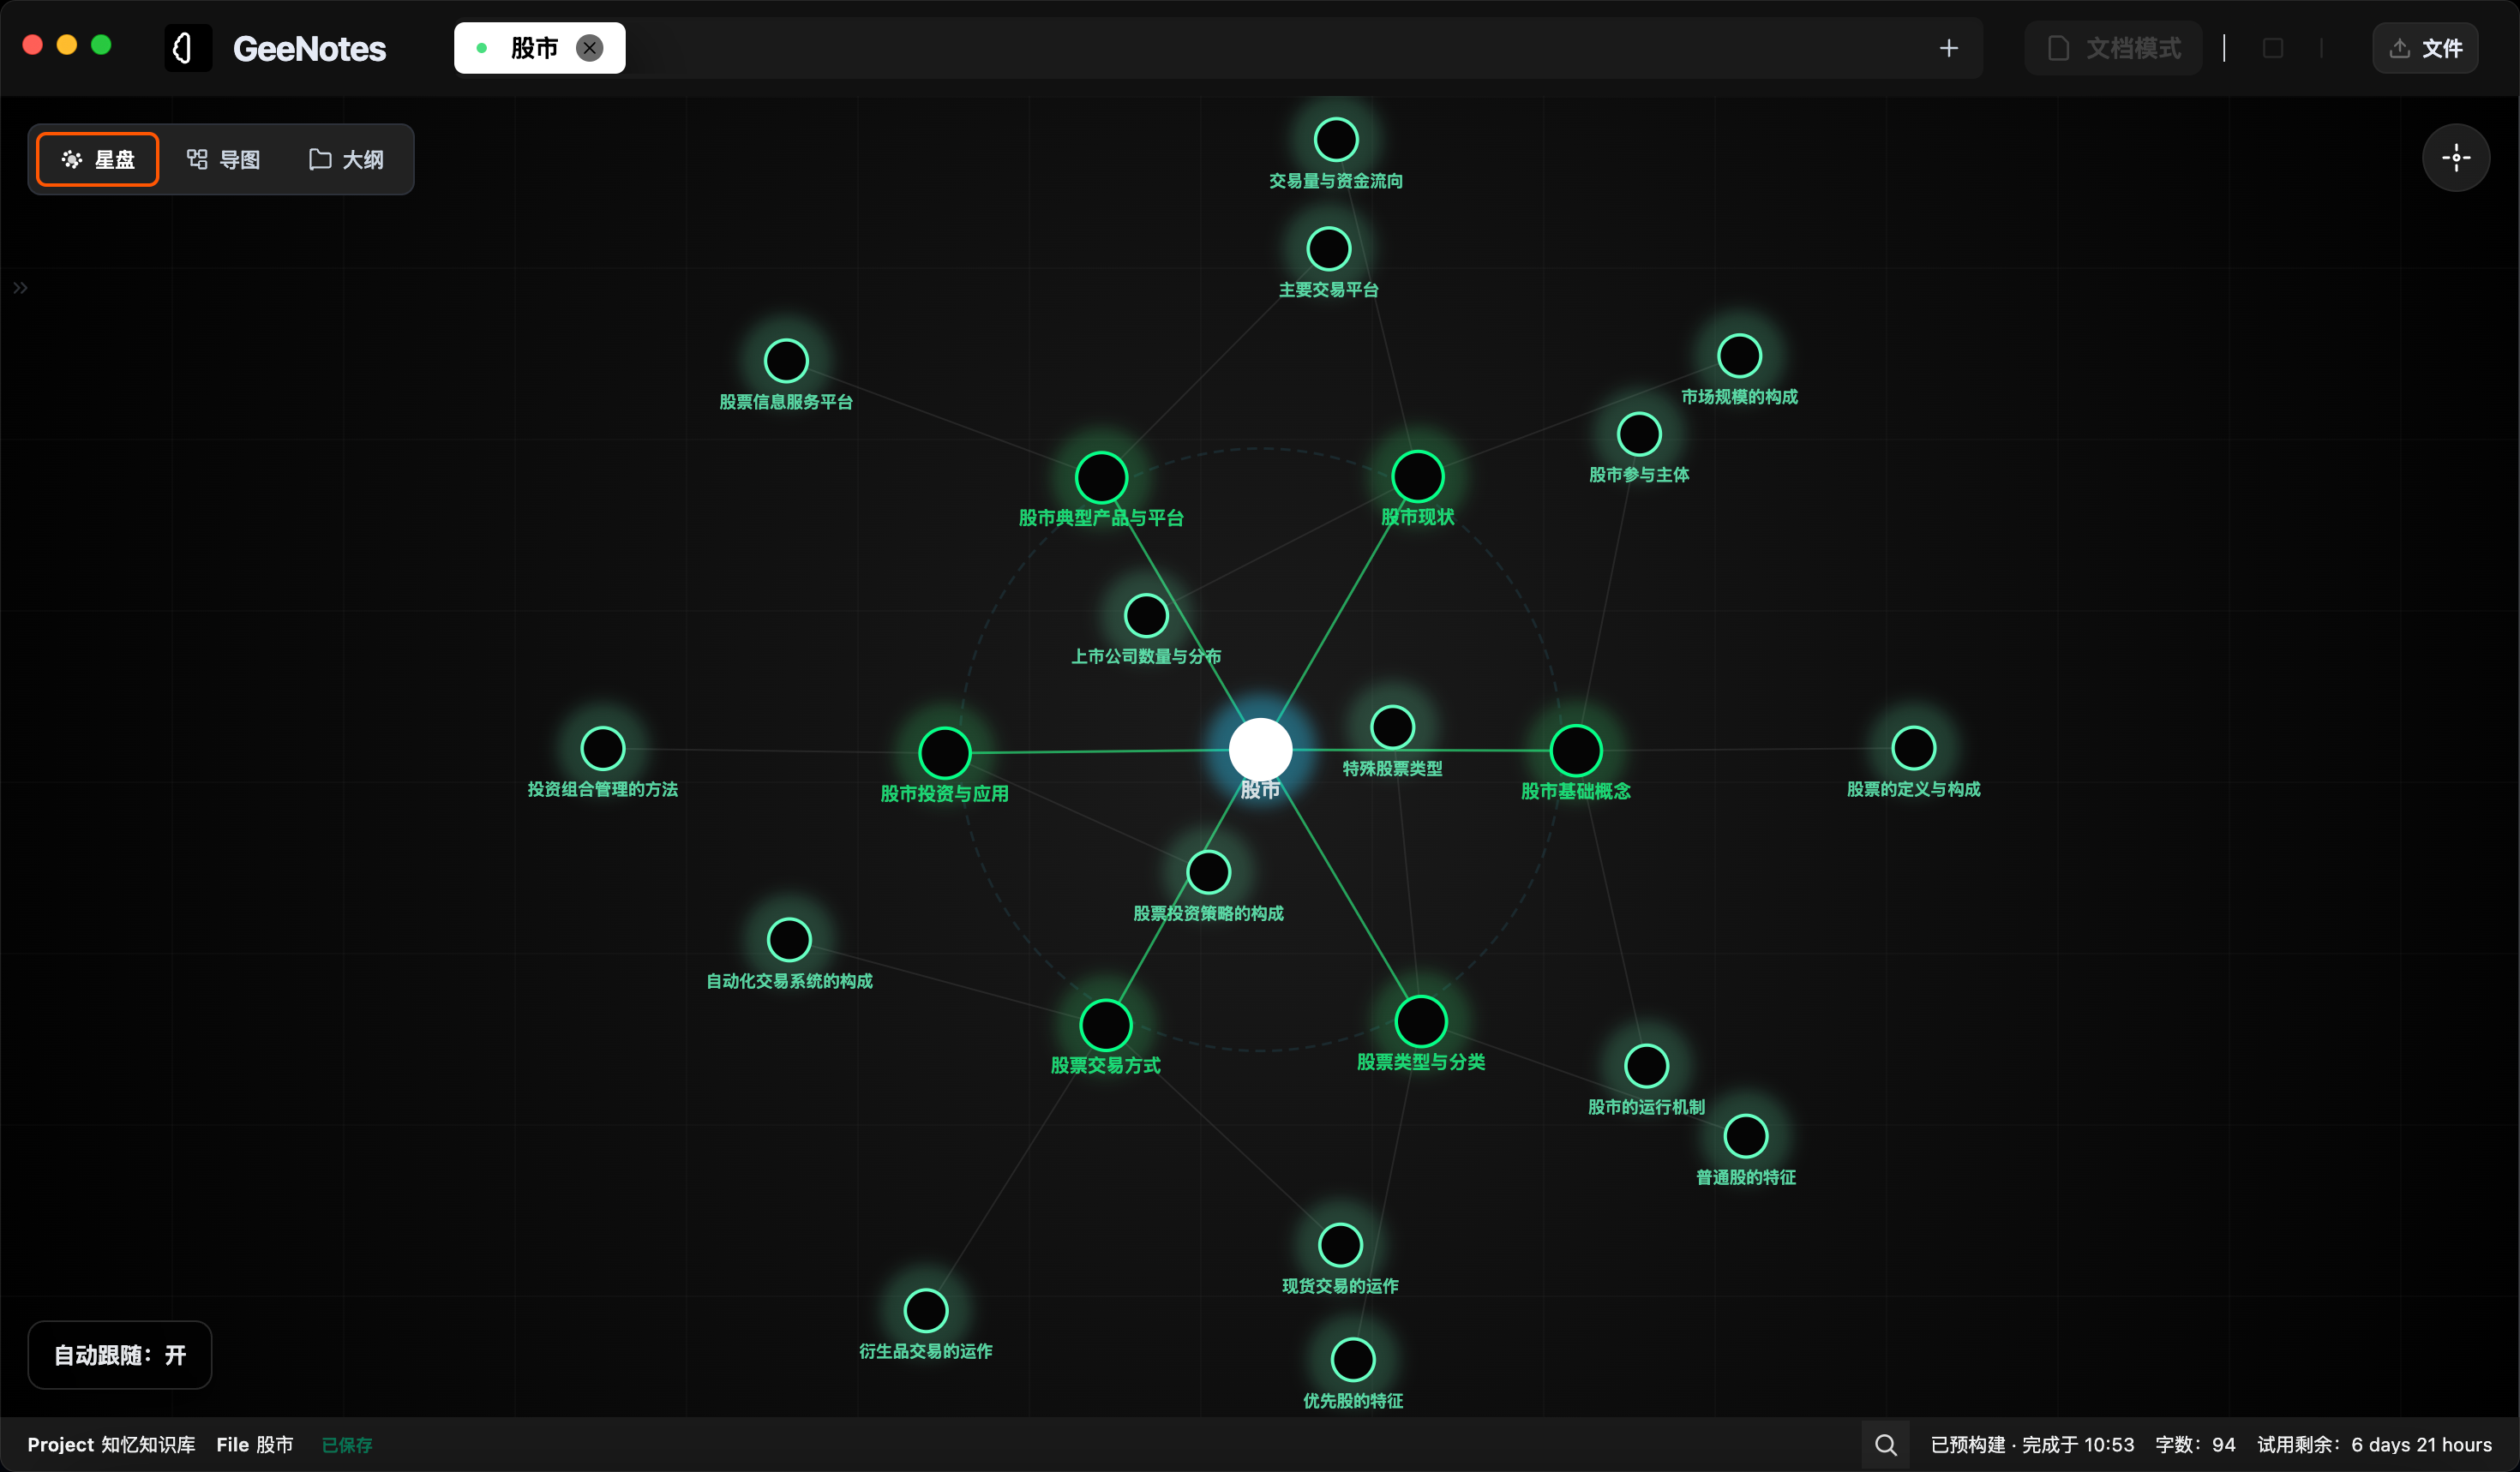2520x1472 pixels.
Task: Select the central 股市 node
Action: click(1260, 750)
